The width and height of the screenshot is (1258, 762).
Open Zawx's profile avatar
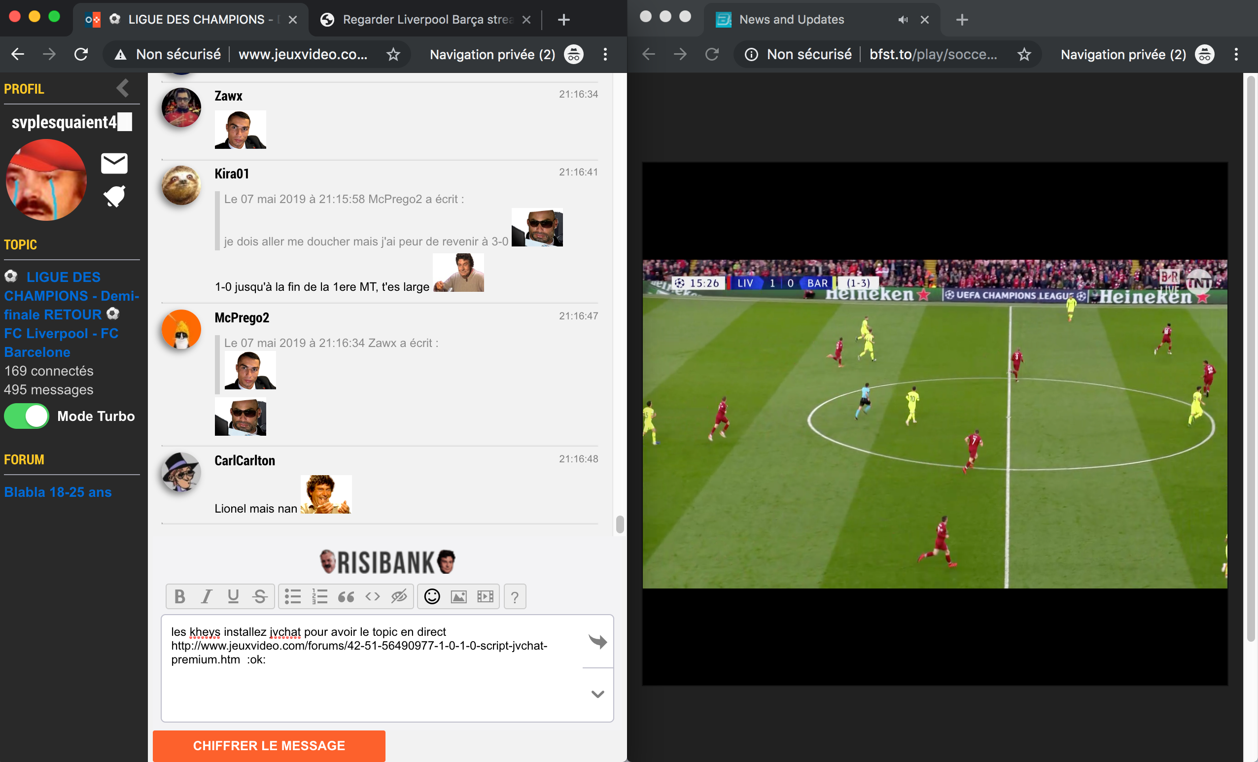[181, 107]
